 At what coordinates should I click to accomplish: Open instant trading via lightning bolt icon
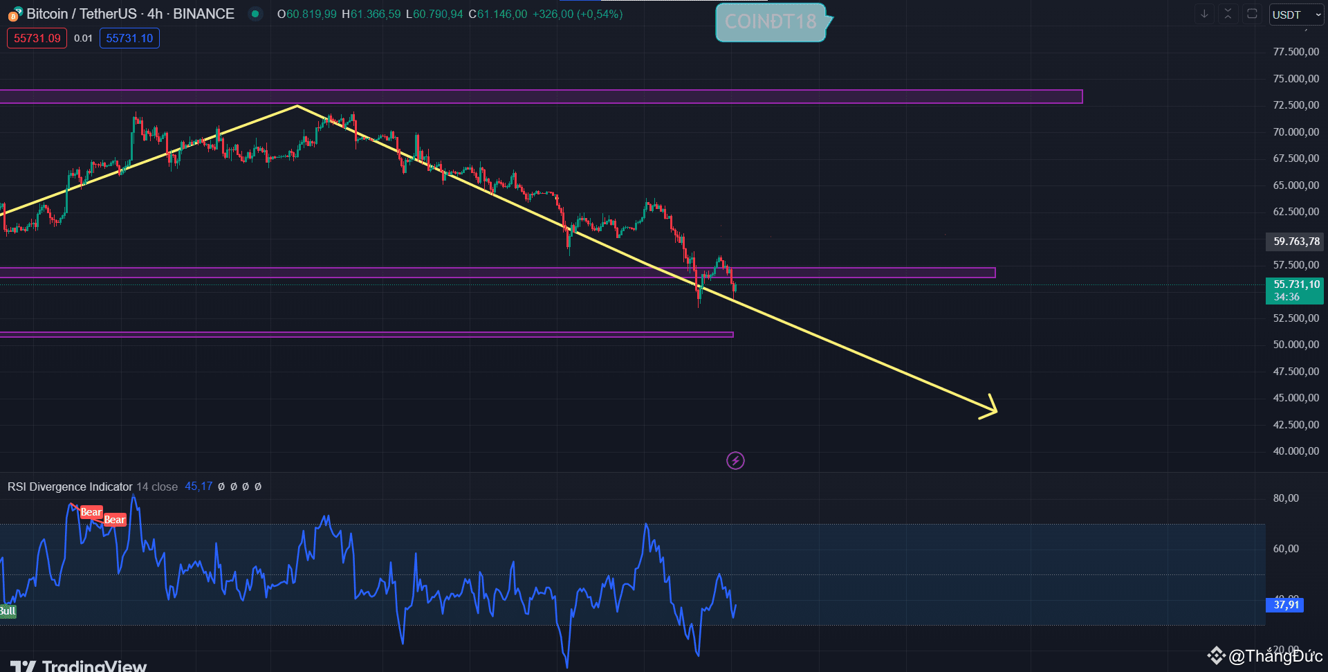[735, 461]
